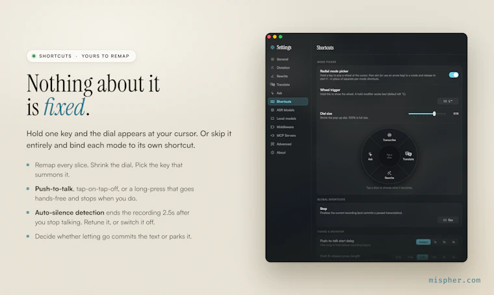The image size is (494, 295).
Task: Click the 'SHORTCUTS · YOURS TO REMAP' badge
Action: point(81,56)
